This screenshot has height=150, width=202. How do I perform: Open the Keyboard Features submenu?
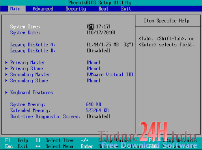click(32, 93)
